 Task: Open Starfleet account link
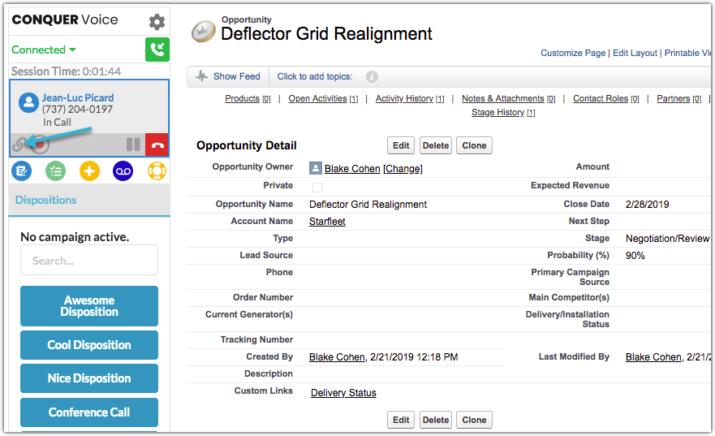pos(327,222)
